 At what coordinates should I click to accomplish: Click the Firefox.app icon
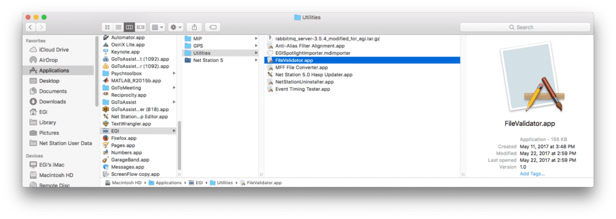pos(106,138)
